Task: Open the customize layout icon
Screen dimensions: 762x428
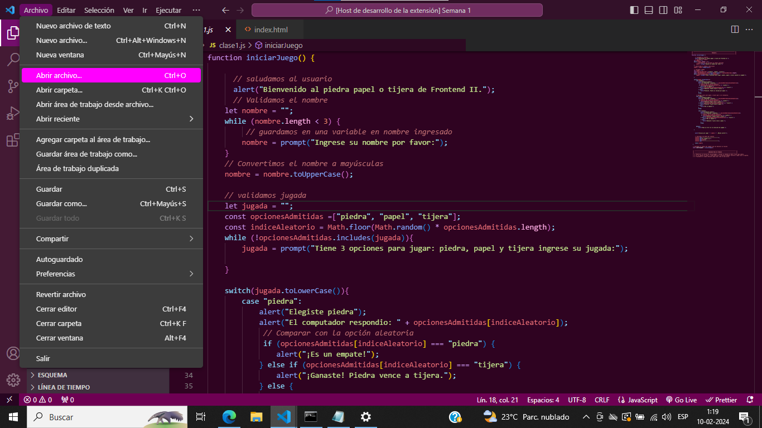Action: click(x=678, y=10)
